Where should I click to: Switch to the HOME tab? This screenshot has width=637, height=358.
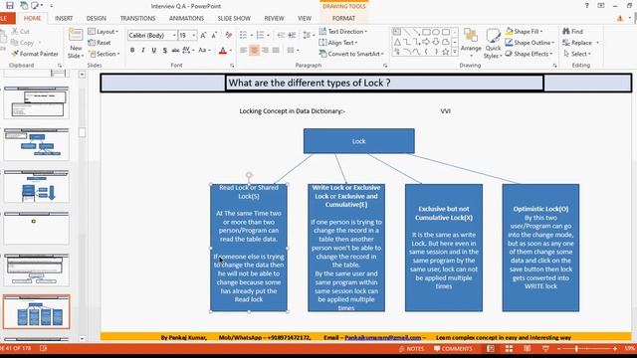pyautogui.click(x=32, y=18)
